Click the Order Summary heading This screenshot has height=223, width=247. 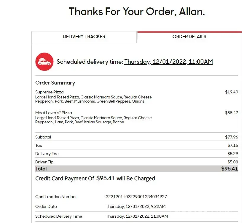tap(55, 83)
